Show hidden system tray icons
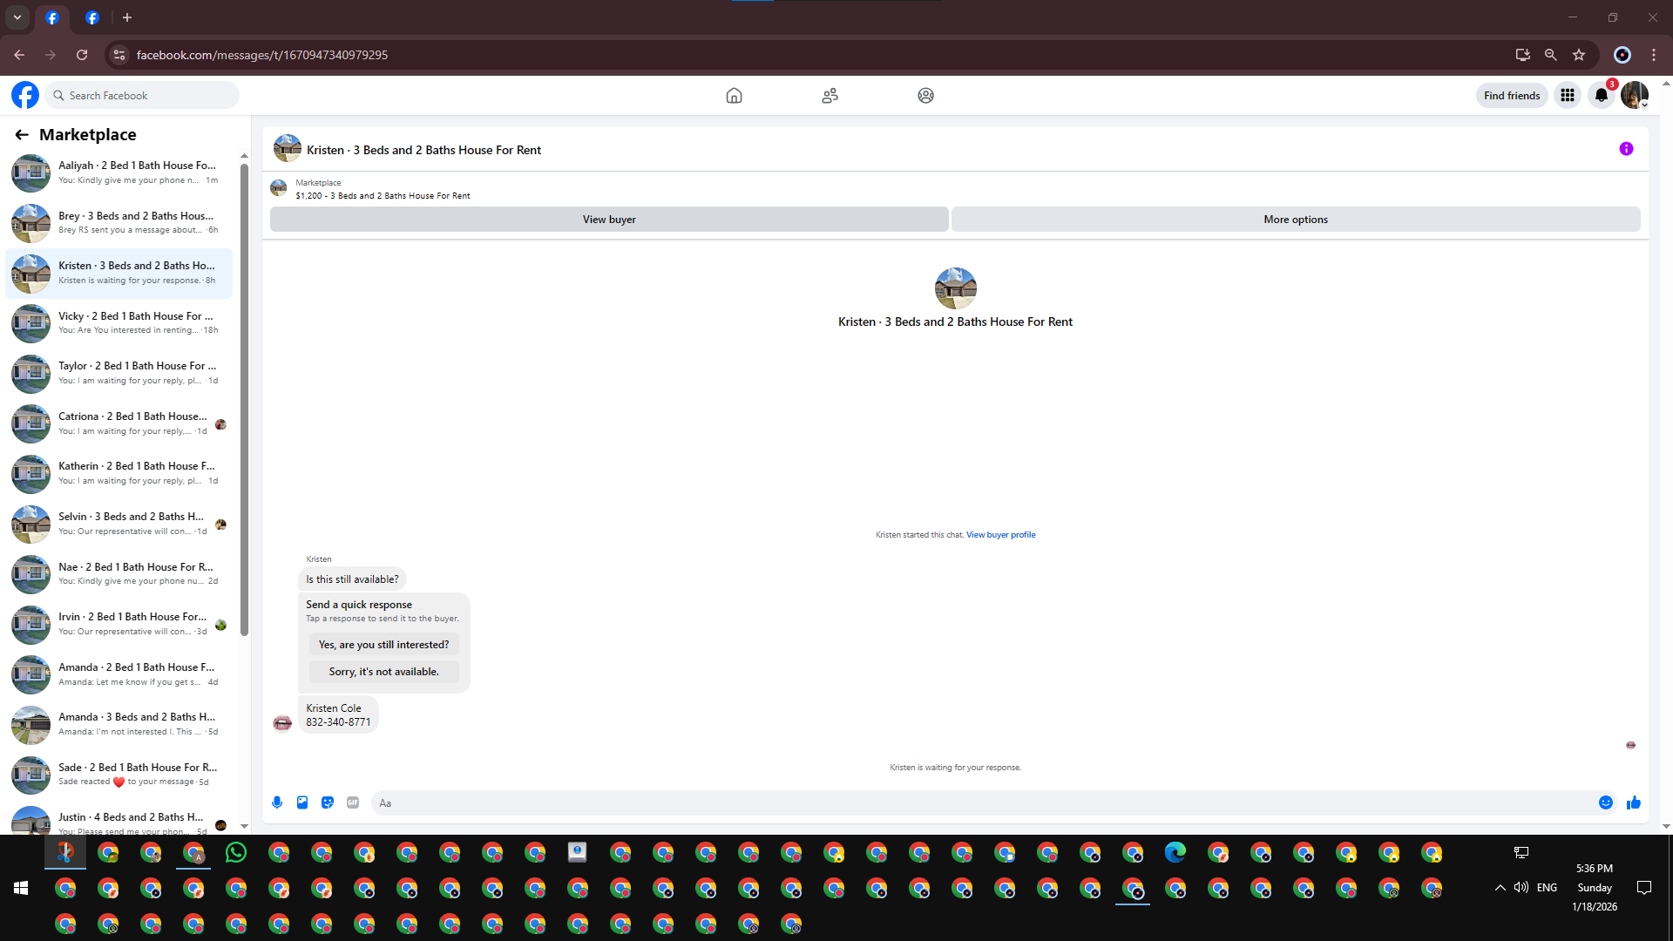The height and width of the screenshot is (941, 1673). coord(1500,888)
